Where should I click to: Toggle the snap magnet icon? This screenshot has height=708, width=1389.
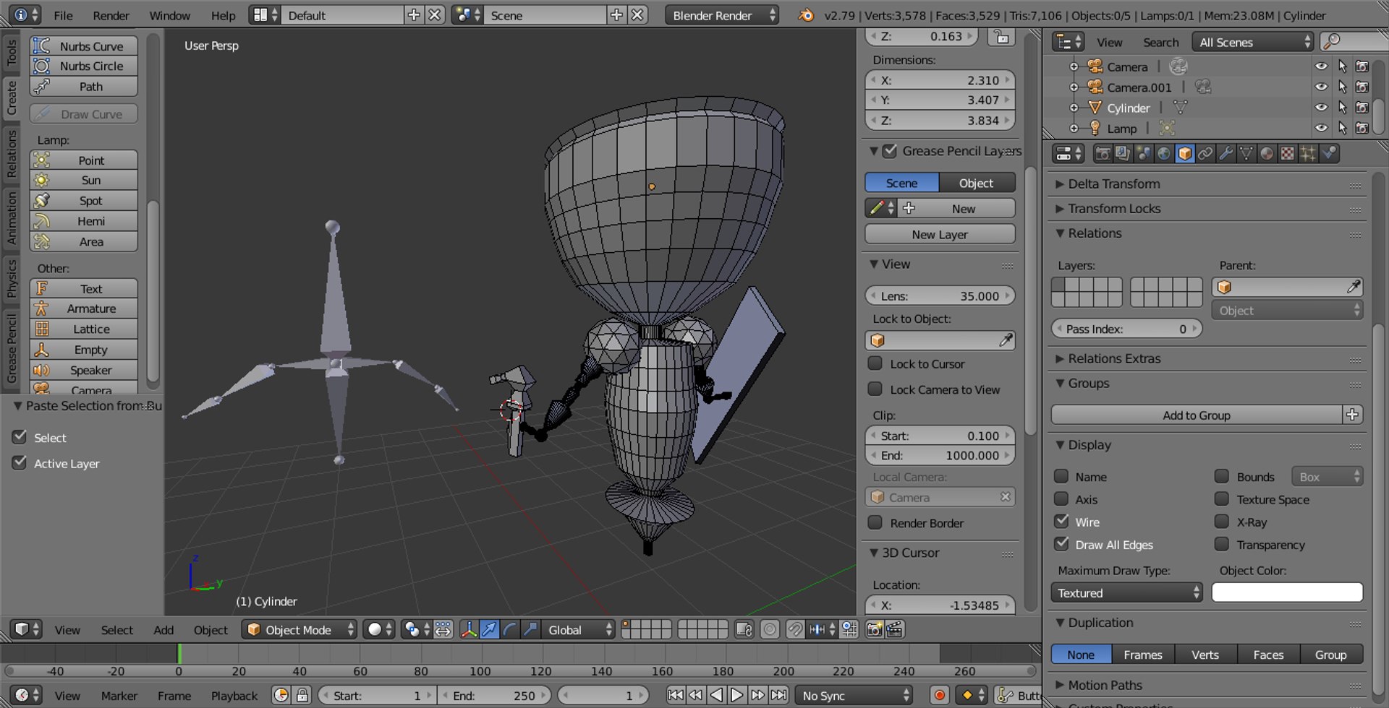[794, 629]
